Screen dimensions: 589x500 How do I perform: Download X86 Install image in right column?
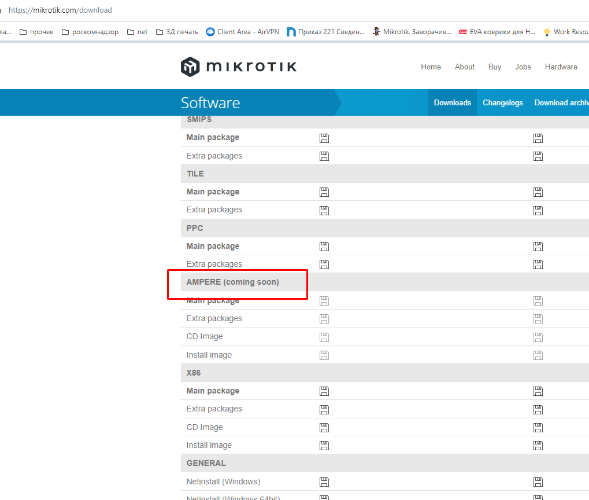pos(538,446)
